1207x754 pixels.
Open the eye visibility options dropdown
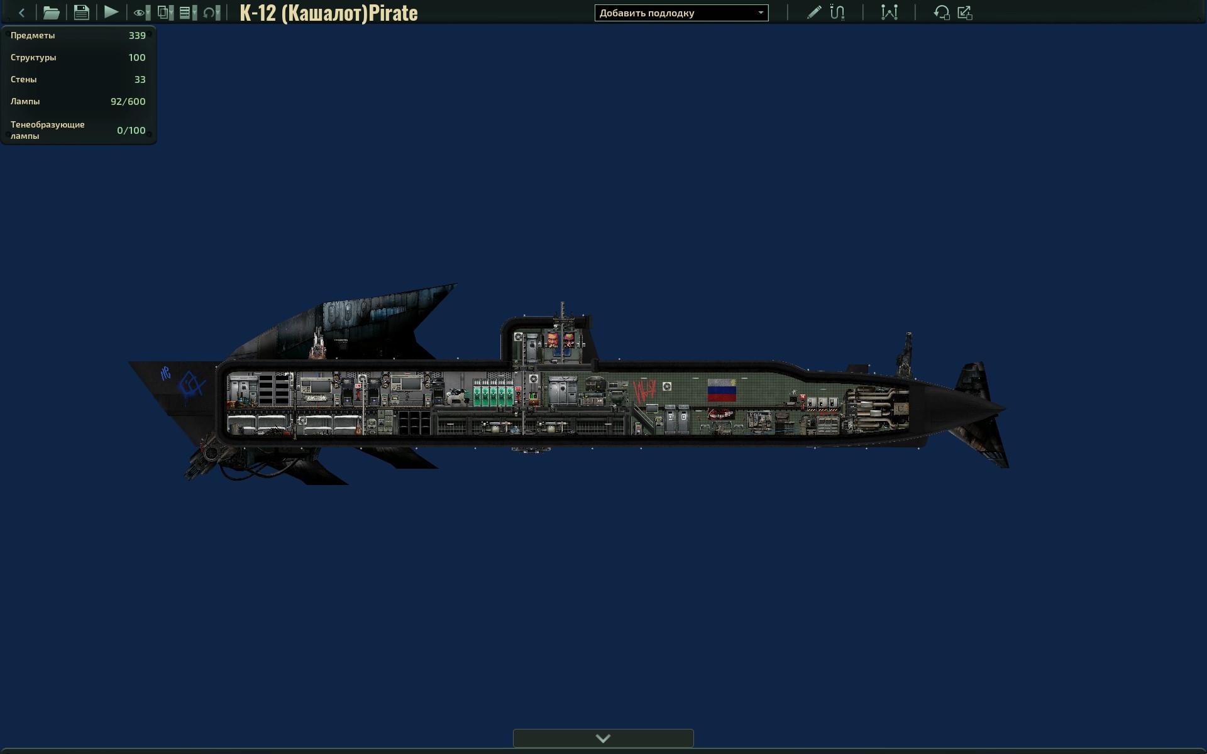coord(142,13)
